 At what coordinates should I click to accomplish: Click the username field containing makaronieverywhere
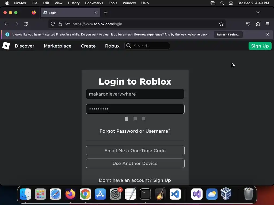[x=135, y=94]
